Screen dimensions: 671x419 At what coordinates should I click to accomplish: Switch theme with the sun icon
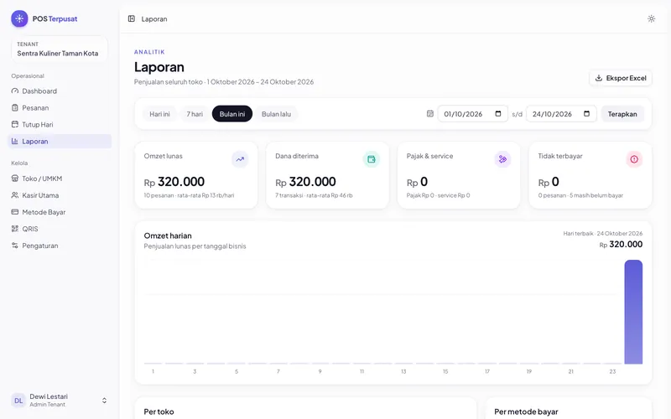pos(651,18)
